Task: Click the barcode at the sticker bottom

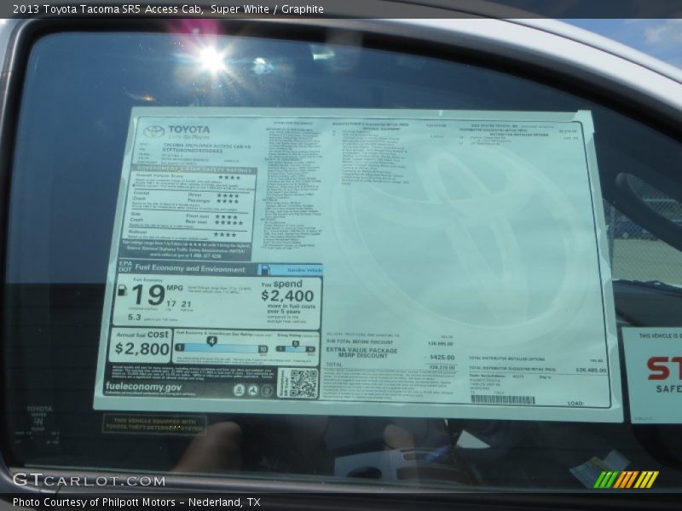Action: [503, 399]
